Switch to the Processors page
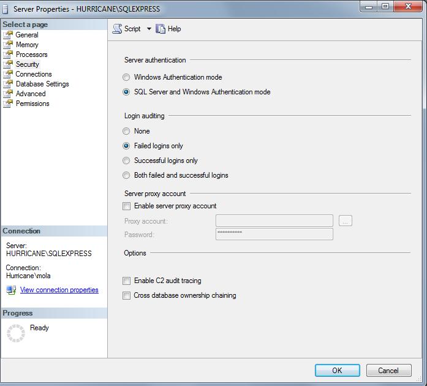 tap(32, 55)
